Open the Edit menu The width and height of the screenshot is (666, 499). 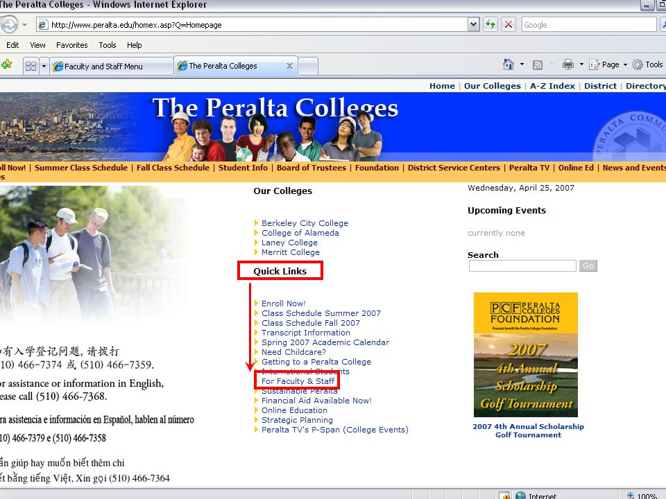[12, 45]
